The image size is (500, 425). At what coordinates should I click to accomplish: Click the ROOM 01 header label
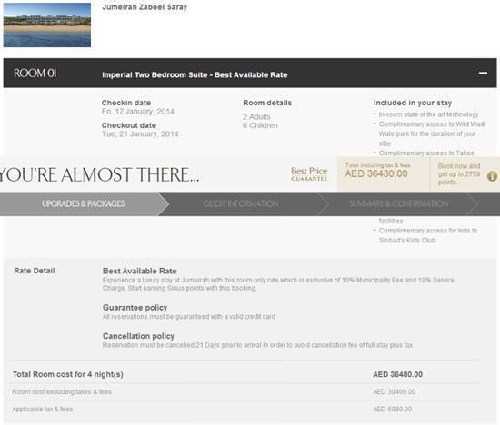(35, 74)
